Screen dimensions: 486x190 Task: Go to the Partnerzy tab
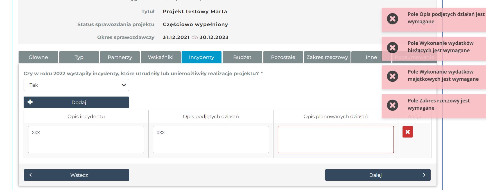click(120, 57)
